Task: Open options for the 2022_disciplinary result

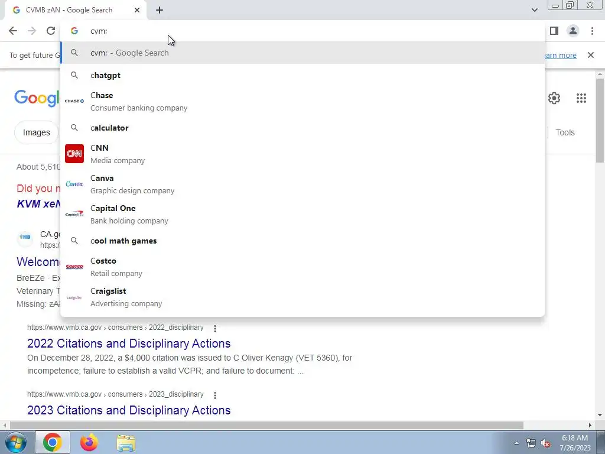Action: (x=215, y=328)
